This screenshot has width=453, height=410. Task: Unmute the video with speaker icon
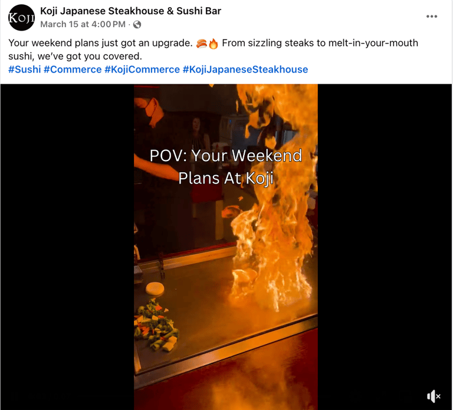tap(434, 396)
